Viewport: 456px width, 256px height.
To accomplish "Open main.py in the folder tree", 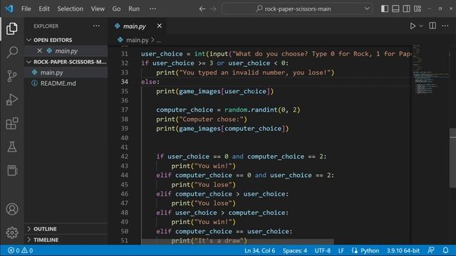I will (x=66, y=73).
